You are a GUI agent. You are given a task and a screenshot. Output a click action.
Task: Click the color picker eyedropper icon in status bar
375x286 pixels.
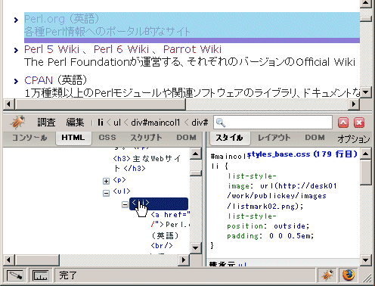(16, 275)
